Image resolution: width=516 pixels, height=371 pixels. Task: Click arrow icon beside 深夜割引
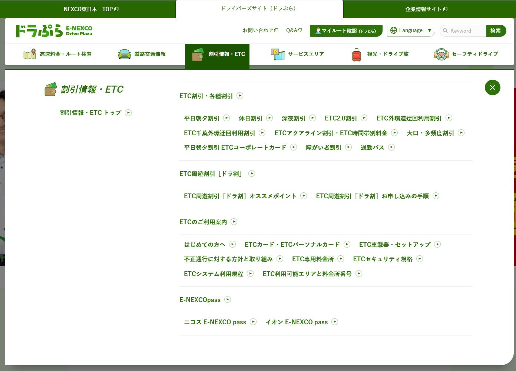point(312,118)
